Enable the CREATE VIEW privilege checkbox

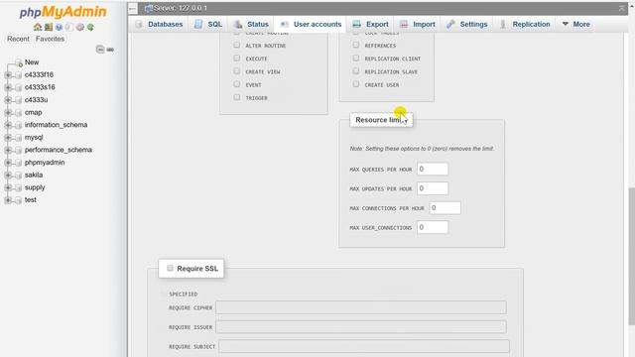tap(237, 71)
